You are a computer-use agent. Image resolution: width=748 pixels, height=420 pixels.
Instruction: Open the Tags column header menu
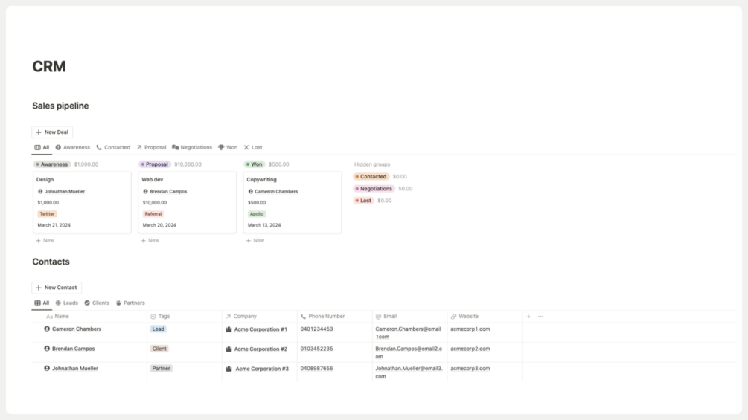[184, 316]
